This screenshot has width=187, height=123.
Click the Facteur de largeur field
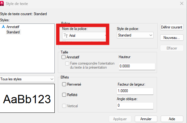tap(135, 91)
